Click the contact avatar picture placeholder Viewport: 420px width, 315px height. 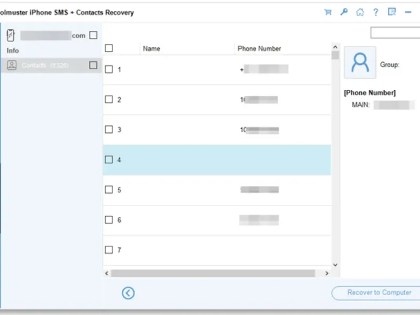coord(360,62)
